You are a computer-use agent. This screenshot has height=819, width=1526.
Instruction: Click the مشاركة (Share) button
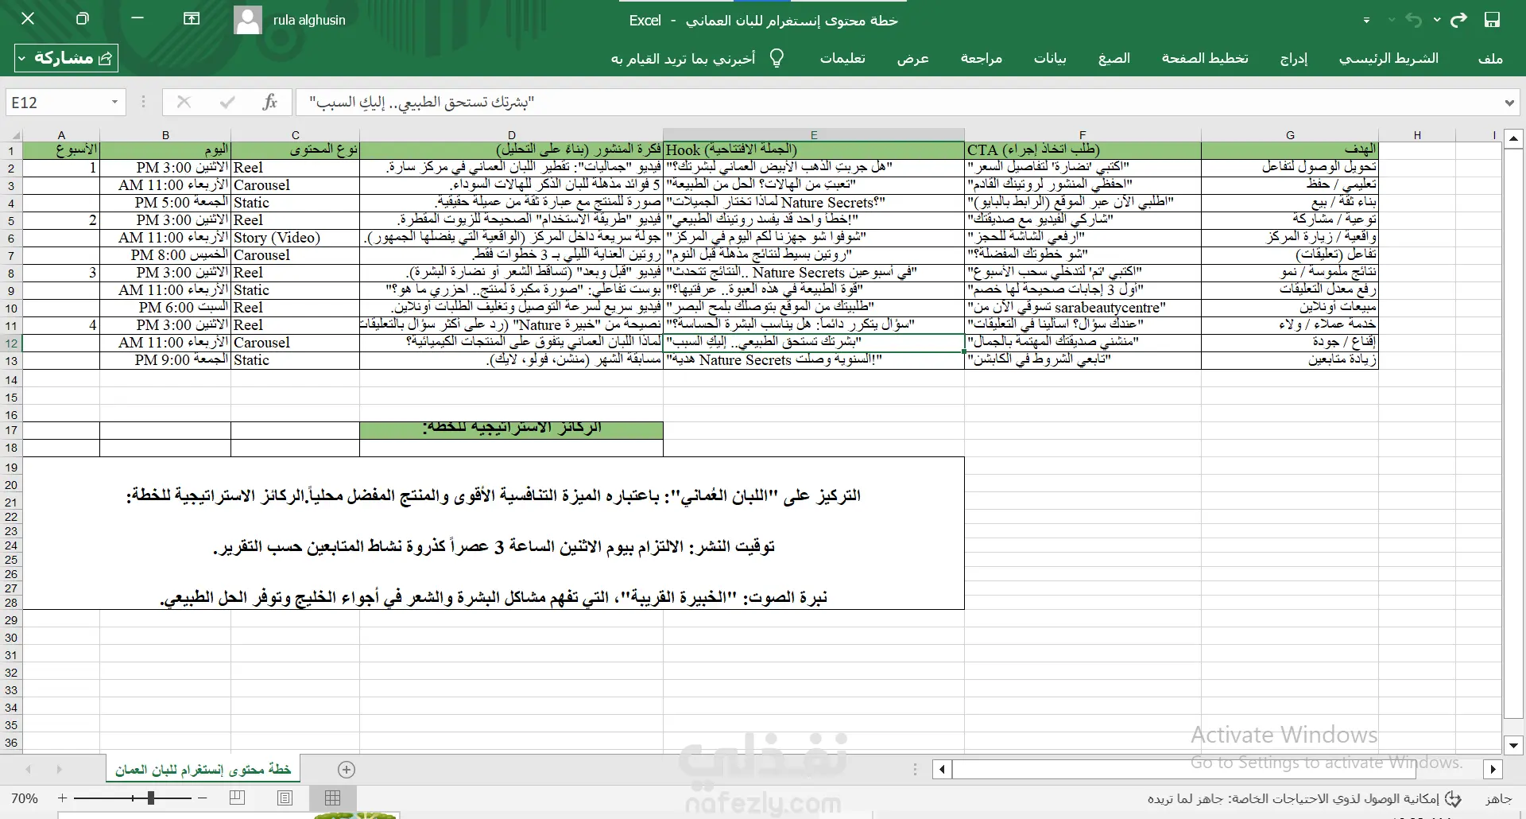pos(66,58)
